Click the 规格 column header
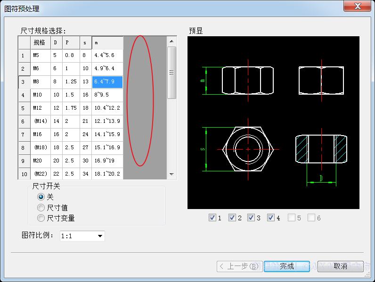This screenshot has height=282, width=375. point(41,42)
